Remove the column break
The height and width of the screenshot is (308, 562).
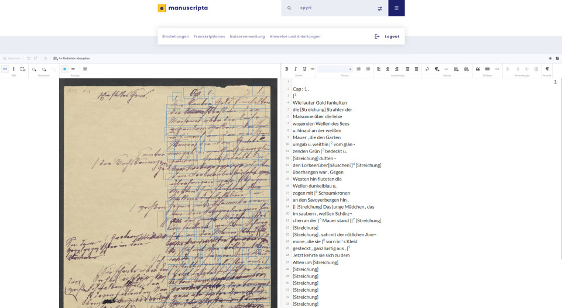467,69
